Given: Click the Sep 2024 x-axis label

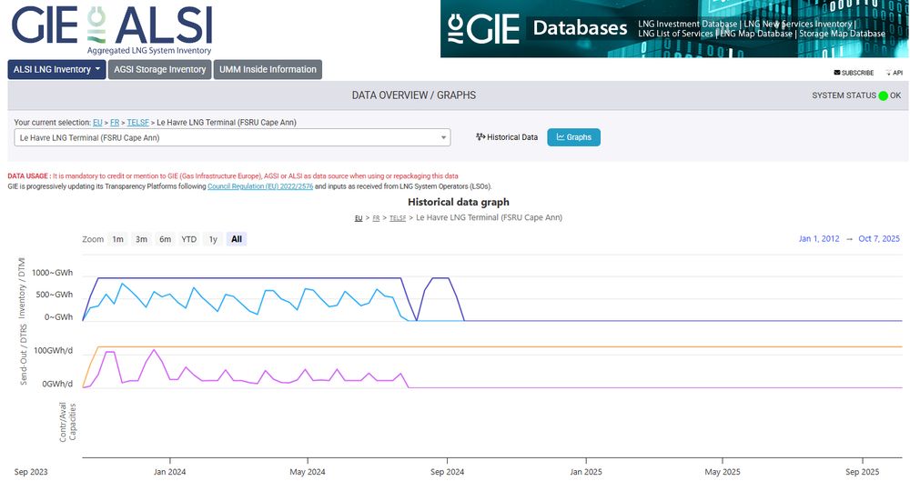Looking at the screenshot, I should point(447,472).
